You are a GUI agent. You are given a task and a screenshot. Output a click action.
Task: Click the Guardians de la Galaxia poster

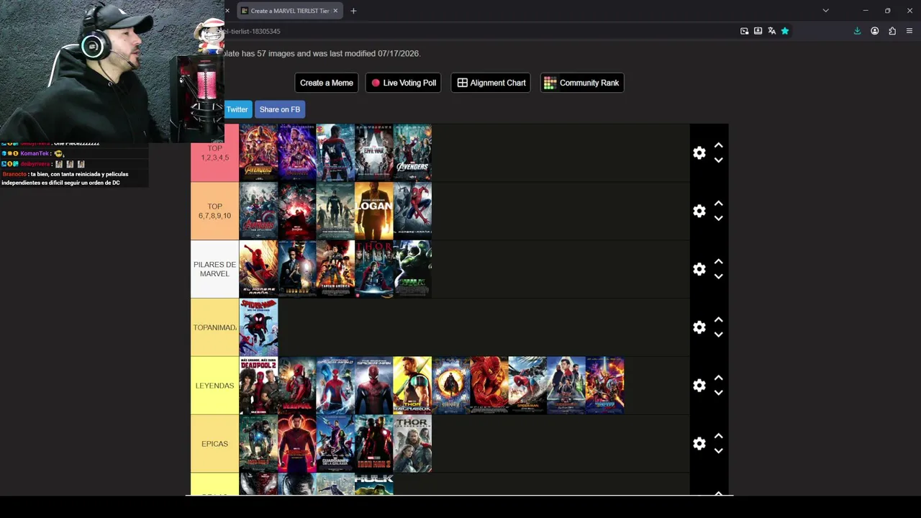click(x=335, y=444)
